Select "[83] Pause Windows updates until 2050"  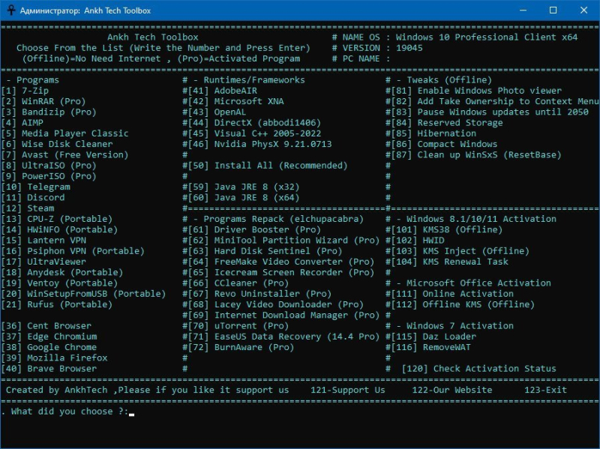pyautogui.click(x=490, y=112)
